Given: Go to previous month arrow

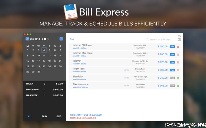Looking at the screenshot, I should coord(42,39).
